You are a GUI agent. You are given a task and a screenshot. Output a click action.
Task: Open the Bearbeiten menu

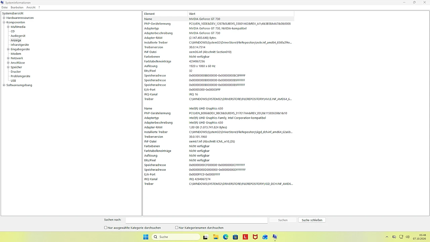[x=17, y=7]
